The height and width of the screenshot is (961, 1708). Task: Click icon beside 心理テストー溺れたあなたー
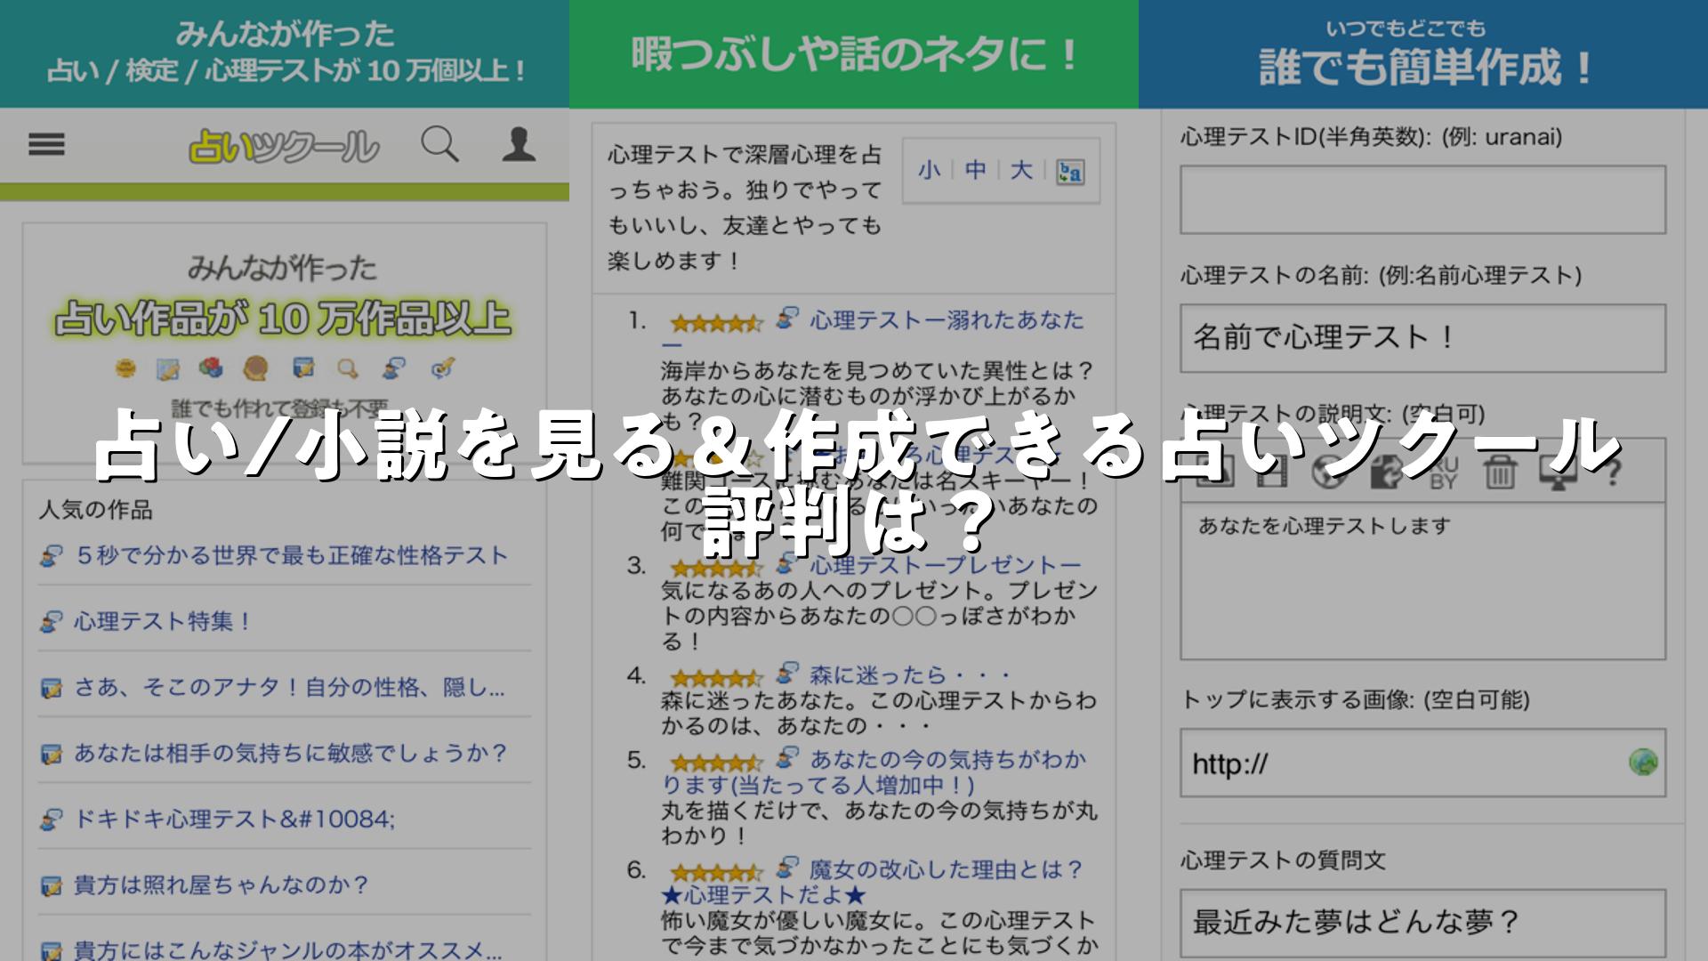[x=787, y=319]
